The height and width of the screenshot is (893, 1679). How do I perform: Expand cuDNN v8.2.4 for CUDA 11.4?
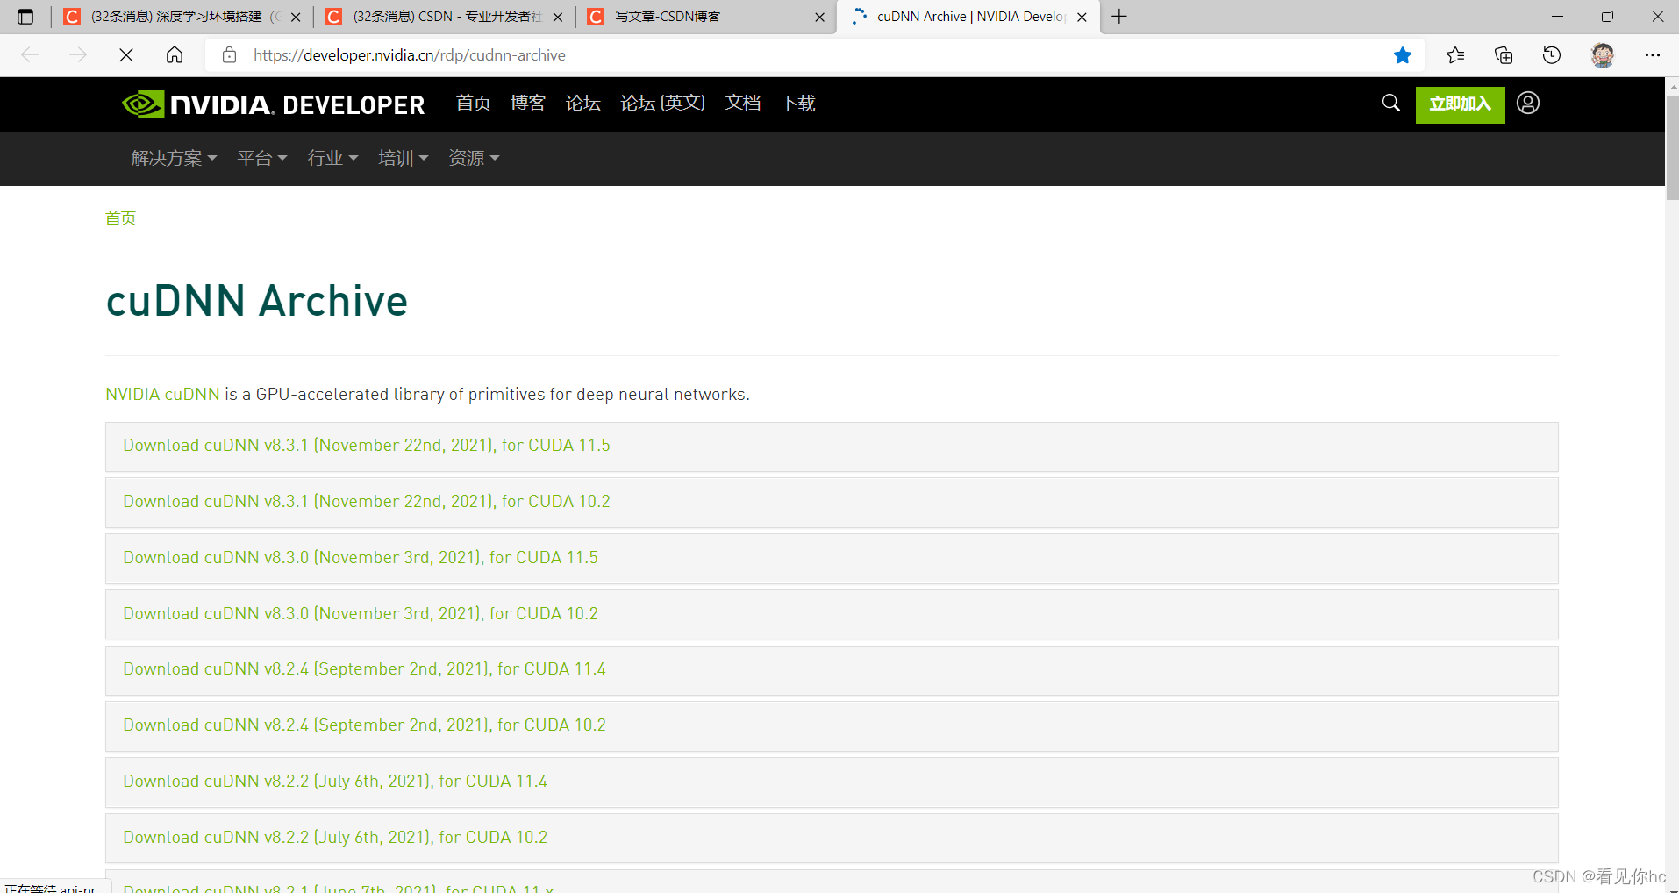click(832, 670)
